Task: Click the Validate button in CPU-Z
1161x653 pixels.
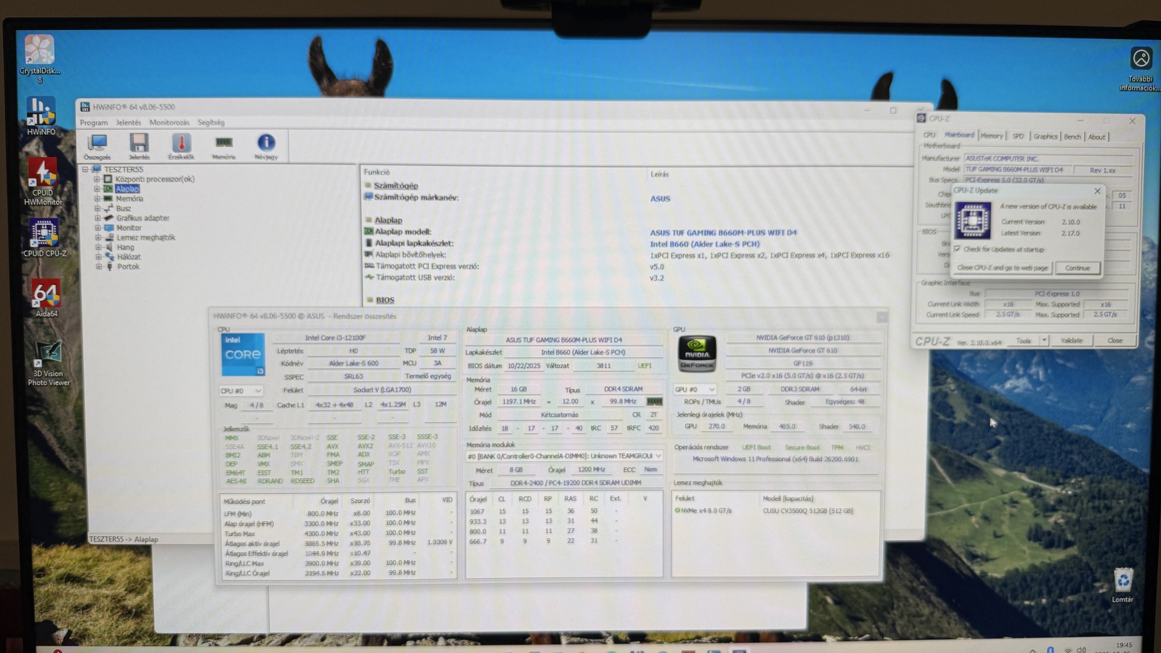Action: point(1071,341)
